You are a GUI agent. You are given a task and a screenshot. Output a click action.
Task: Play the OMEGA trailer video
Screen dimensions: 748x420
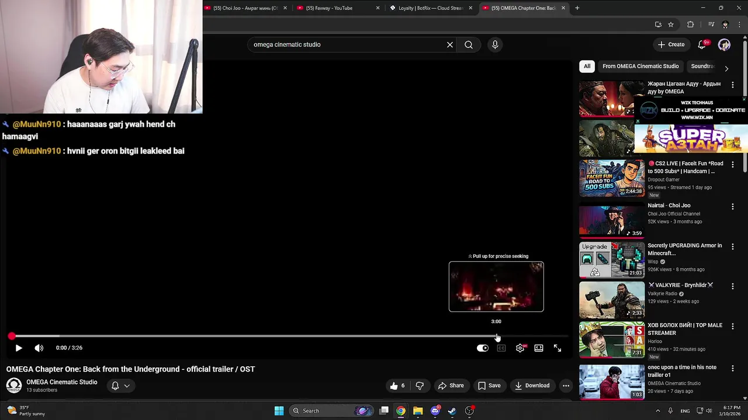[18, 348]
